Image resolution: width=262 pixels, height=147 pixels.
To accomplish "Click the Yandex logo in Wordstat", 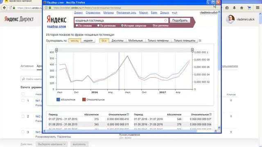I will pyautogui.click(x=56, y=19).
